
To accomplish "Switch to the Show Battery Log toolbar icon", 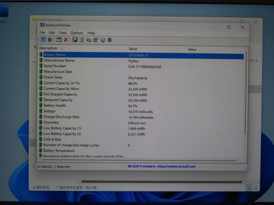I will pos(50,40).
